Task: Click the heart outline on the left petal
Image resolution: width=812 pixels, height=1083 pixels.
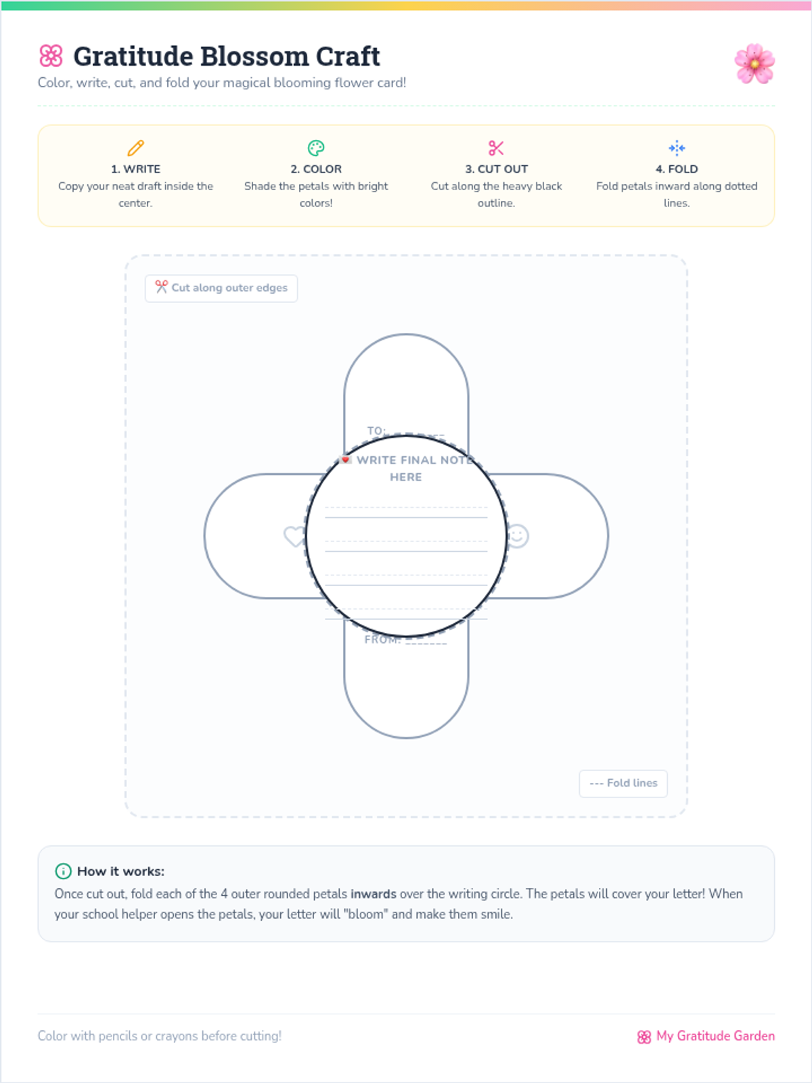Action: pyautogui.click(x=295, y=536)
